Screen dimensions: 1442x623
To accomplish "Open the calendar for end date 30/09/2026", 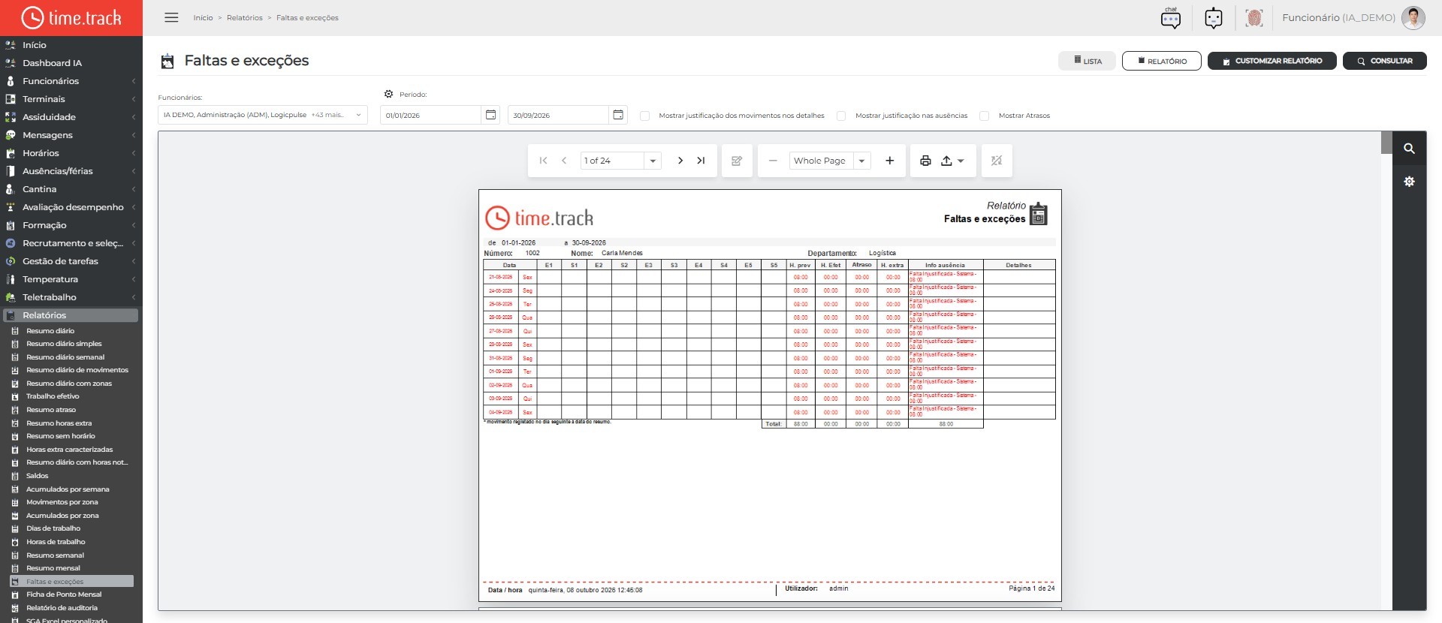I will click(618, 115).
